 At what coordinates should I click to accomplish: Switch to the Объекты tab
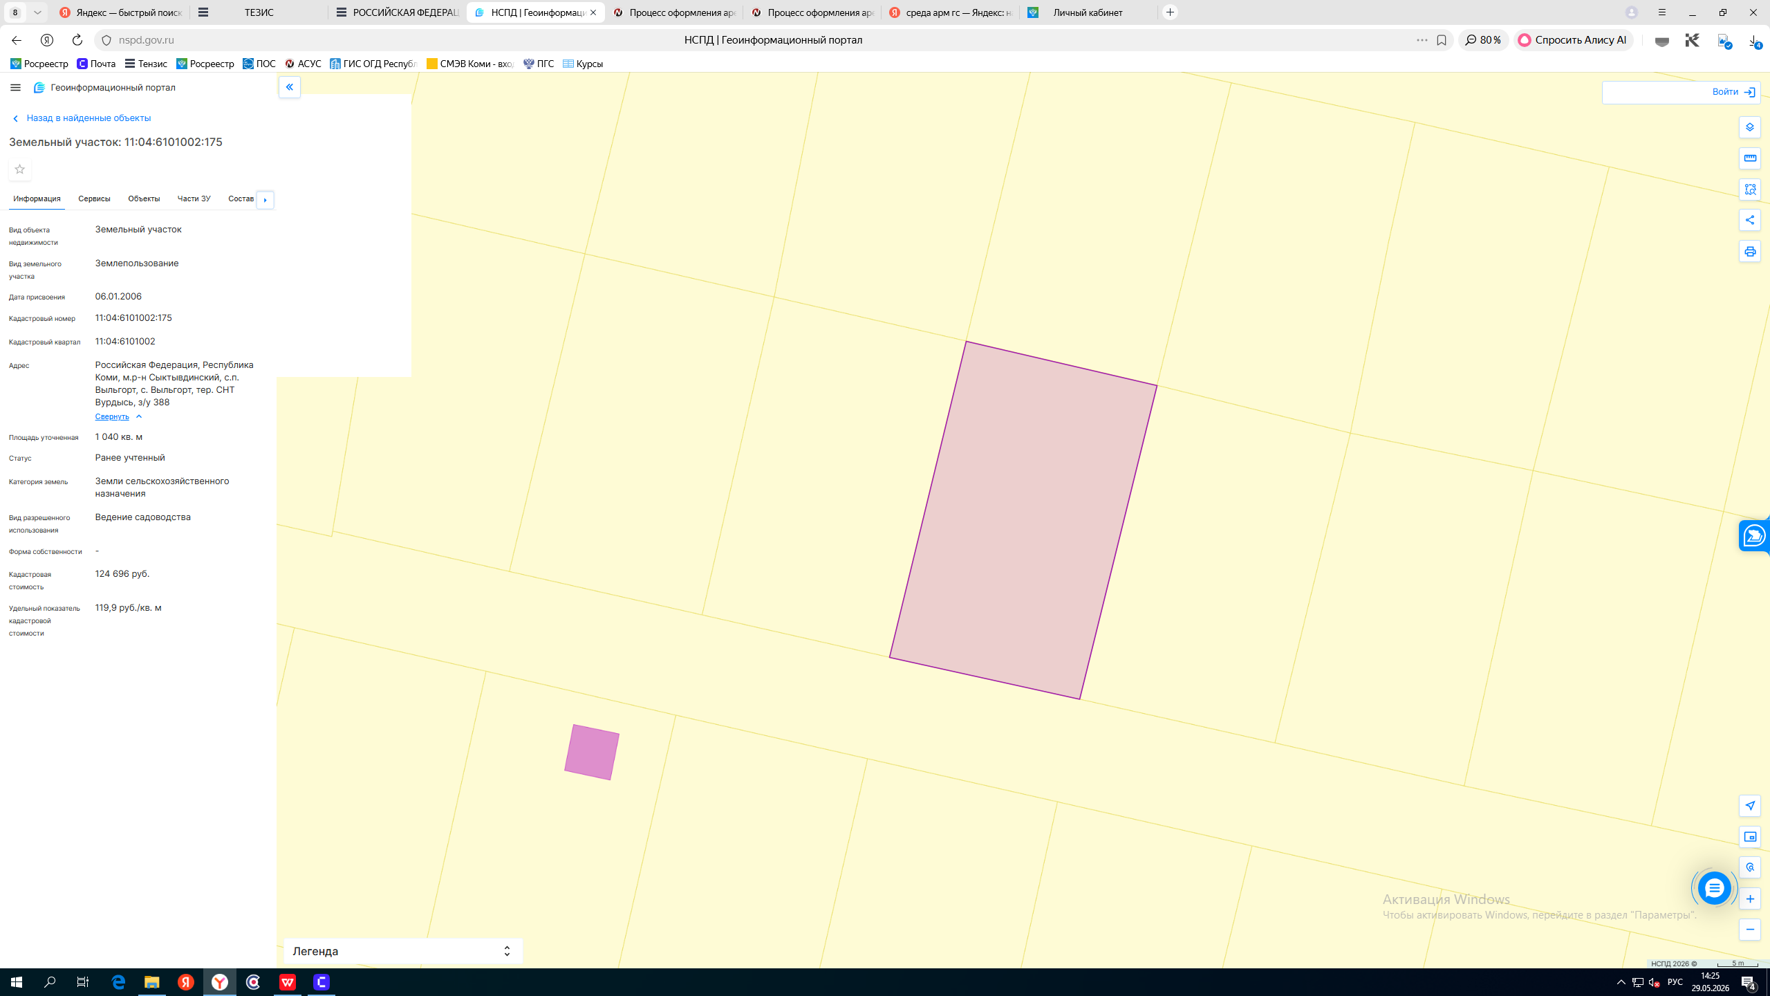(x=144, y=199)
